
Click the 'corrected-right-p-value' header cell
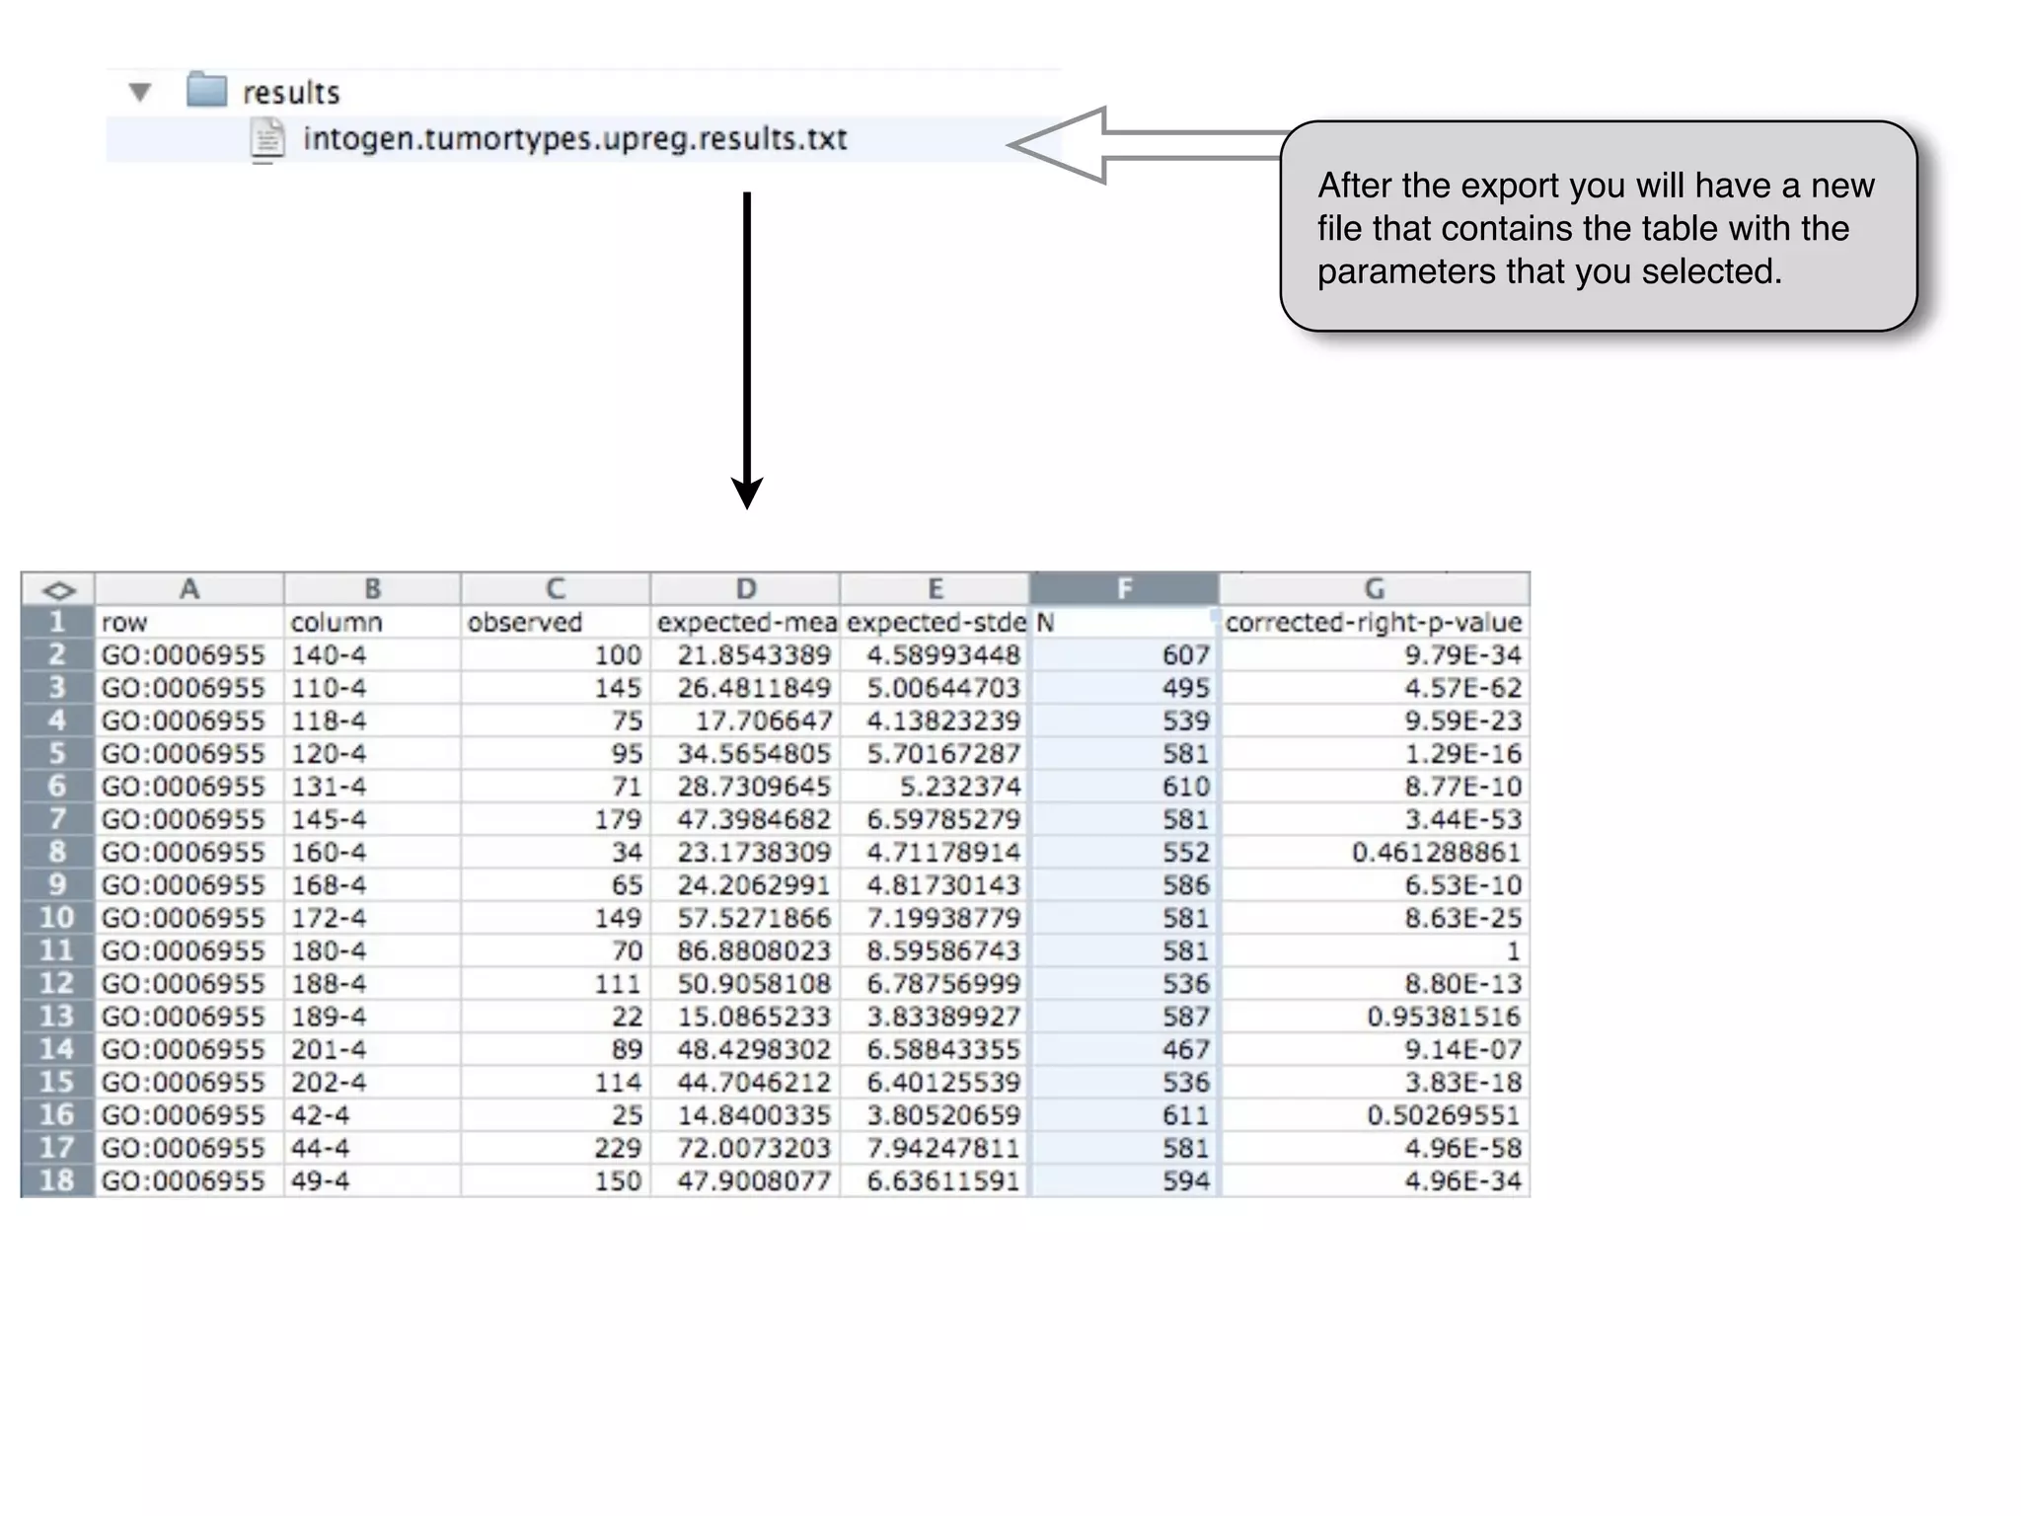[x=1375, y=622]
